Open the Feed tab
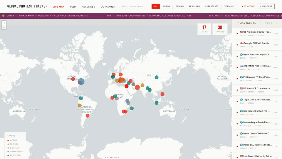 (x=73, y=7)
